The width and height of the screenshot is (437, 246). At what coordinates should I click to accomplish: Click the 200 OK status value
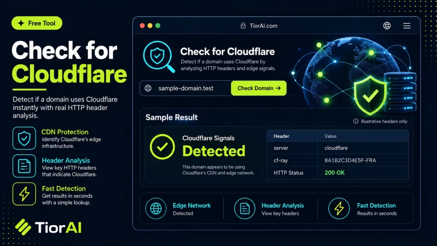(x=335, y=173)
